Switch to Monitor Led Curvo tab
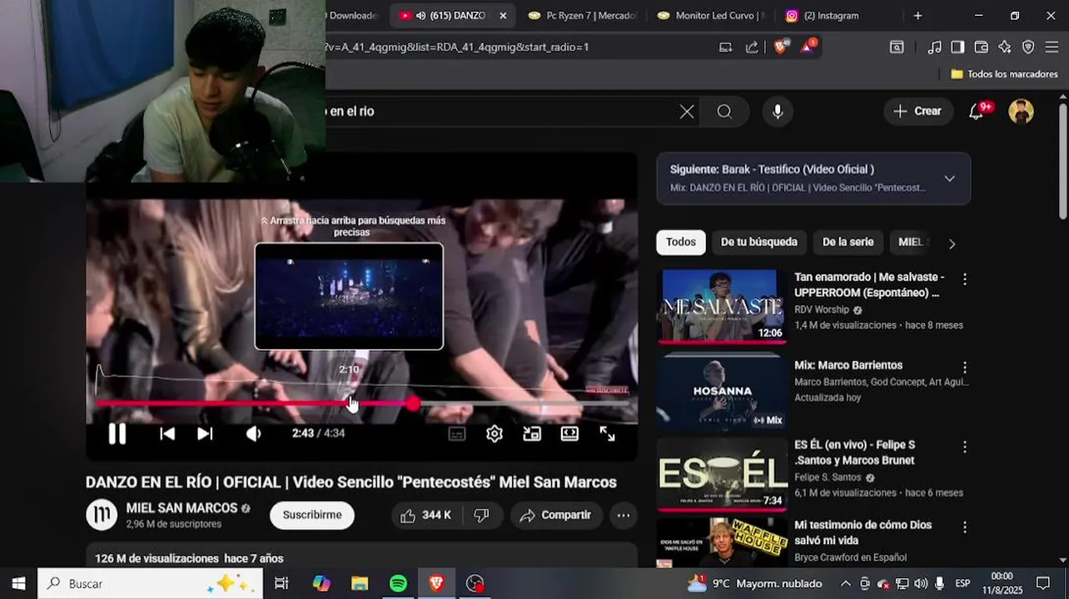 point(711,16)
